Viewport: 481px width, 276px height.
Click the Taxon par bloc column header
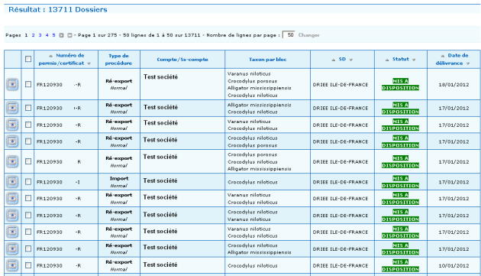tap(268, 60)
